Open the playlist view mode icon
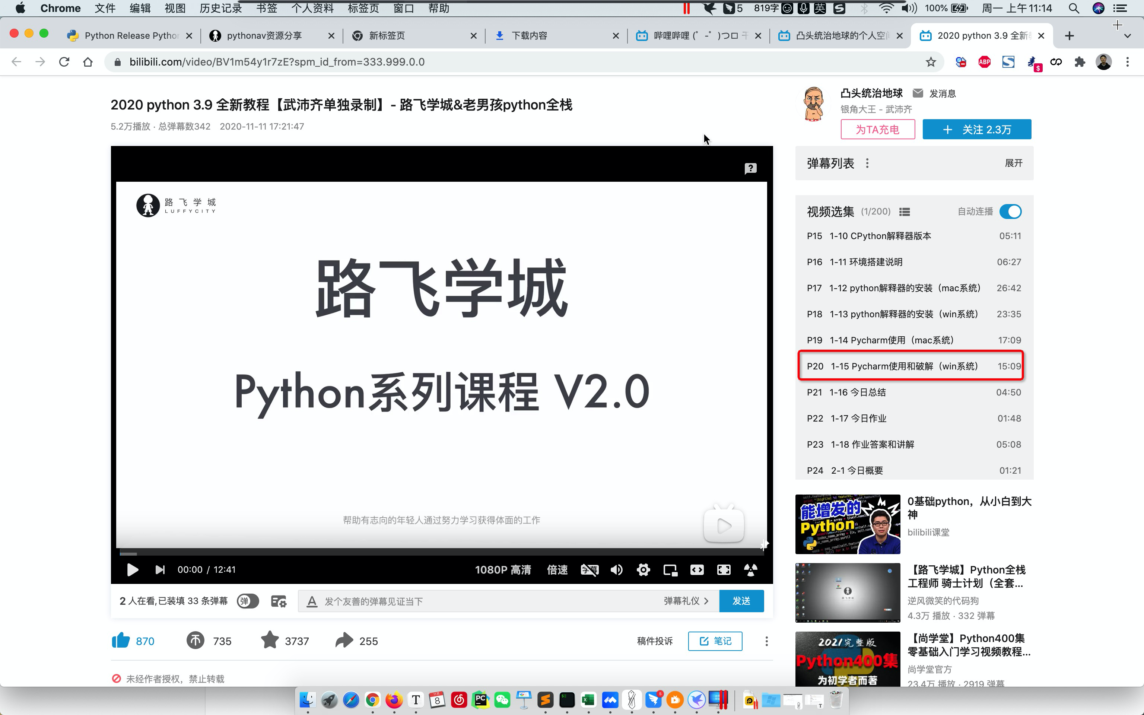Image resolution: width=1144 pixels, height=715 pixels. [x=904, y=212]
